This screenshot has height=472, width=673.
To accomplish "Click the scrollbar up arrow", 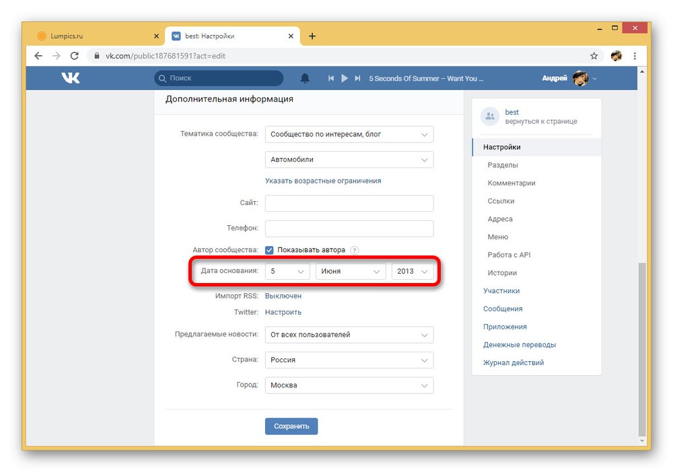I will click(x=641, y=71).
